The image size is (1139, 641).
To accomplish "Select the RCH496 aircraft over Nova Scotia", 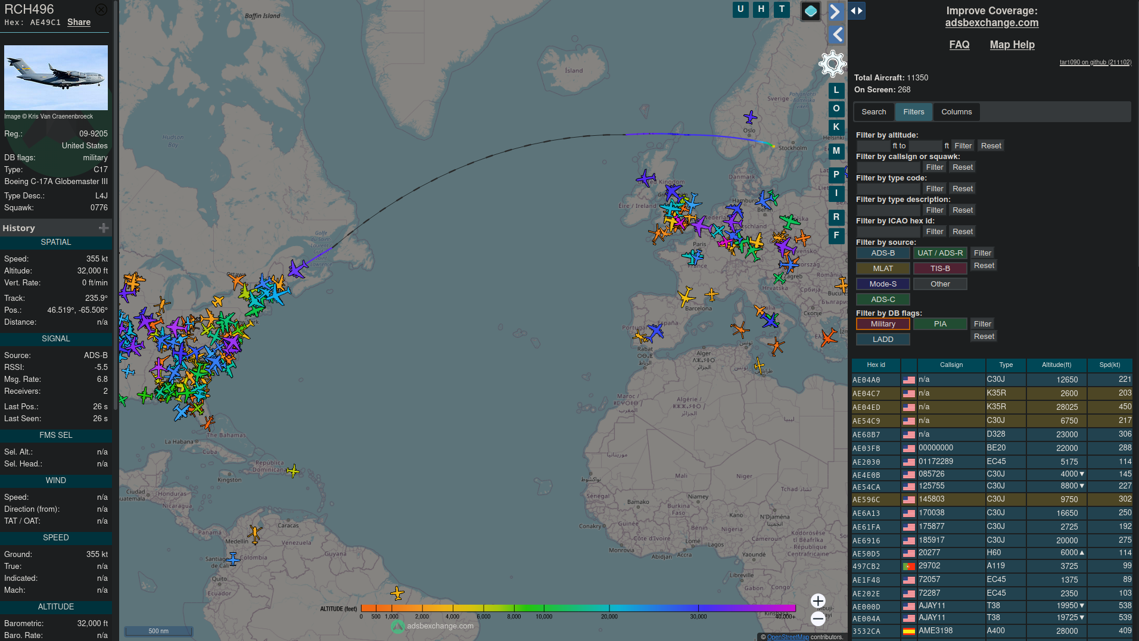I will point(297,269).
